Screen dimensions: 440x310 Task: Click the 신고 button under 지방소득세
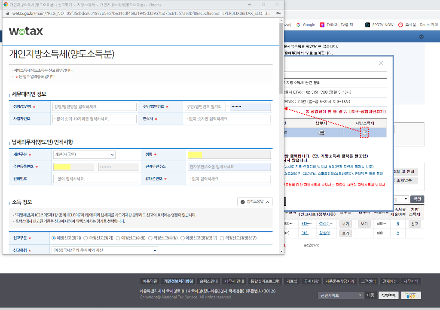pyautogui.click(x=415, y=224)
